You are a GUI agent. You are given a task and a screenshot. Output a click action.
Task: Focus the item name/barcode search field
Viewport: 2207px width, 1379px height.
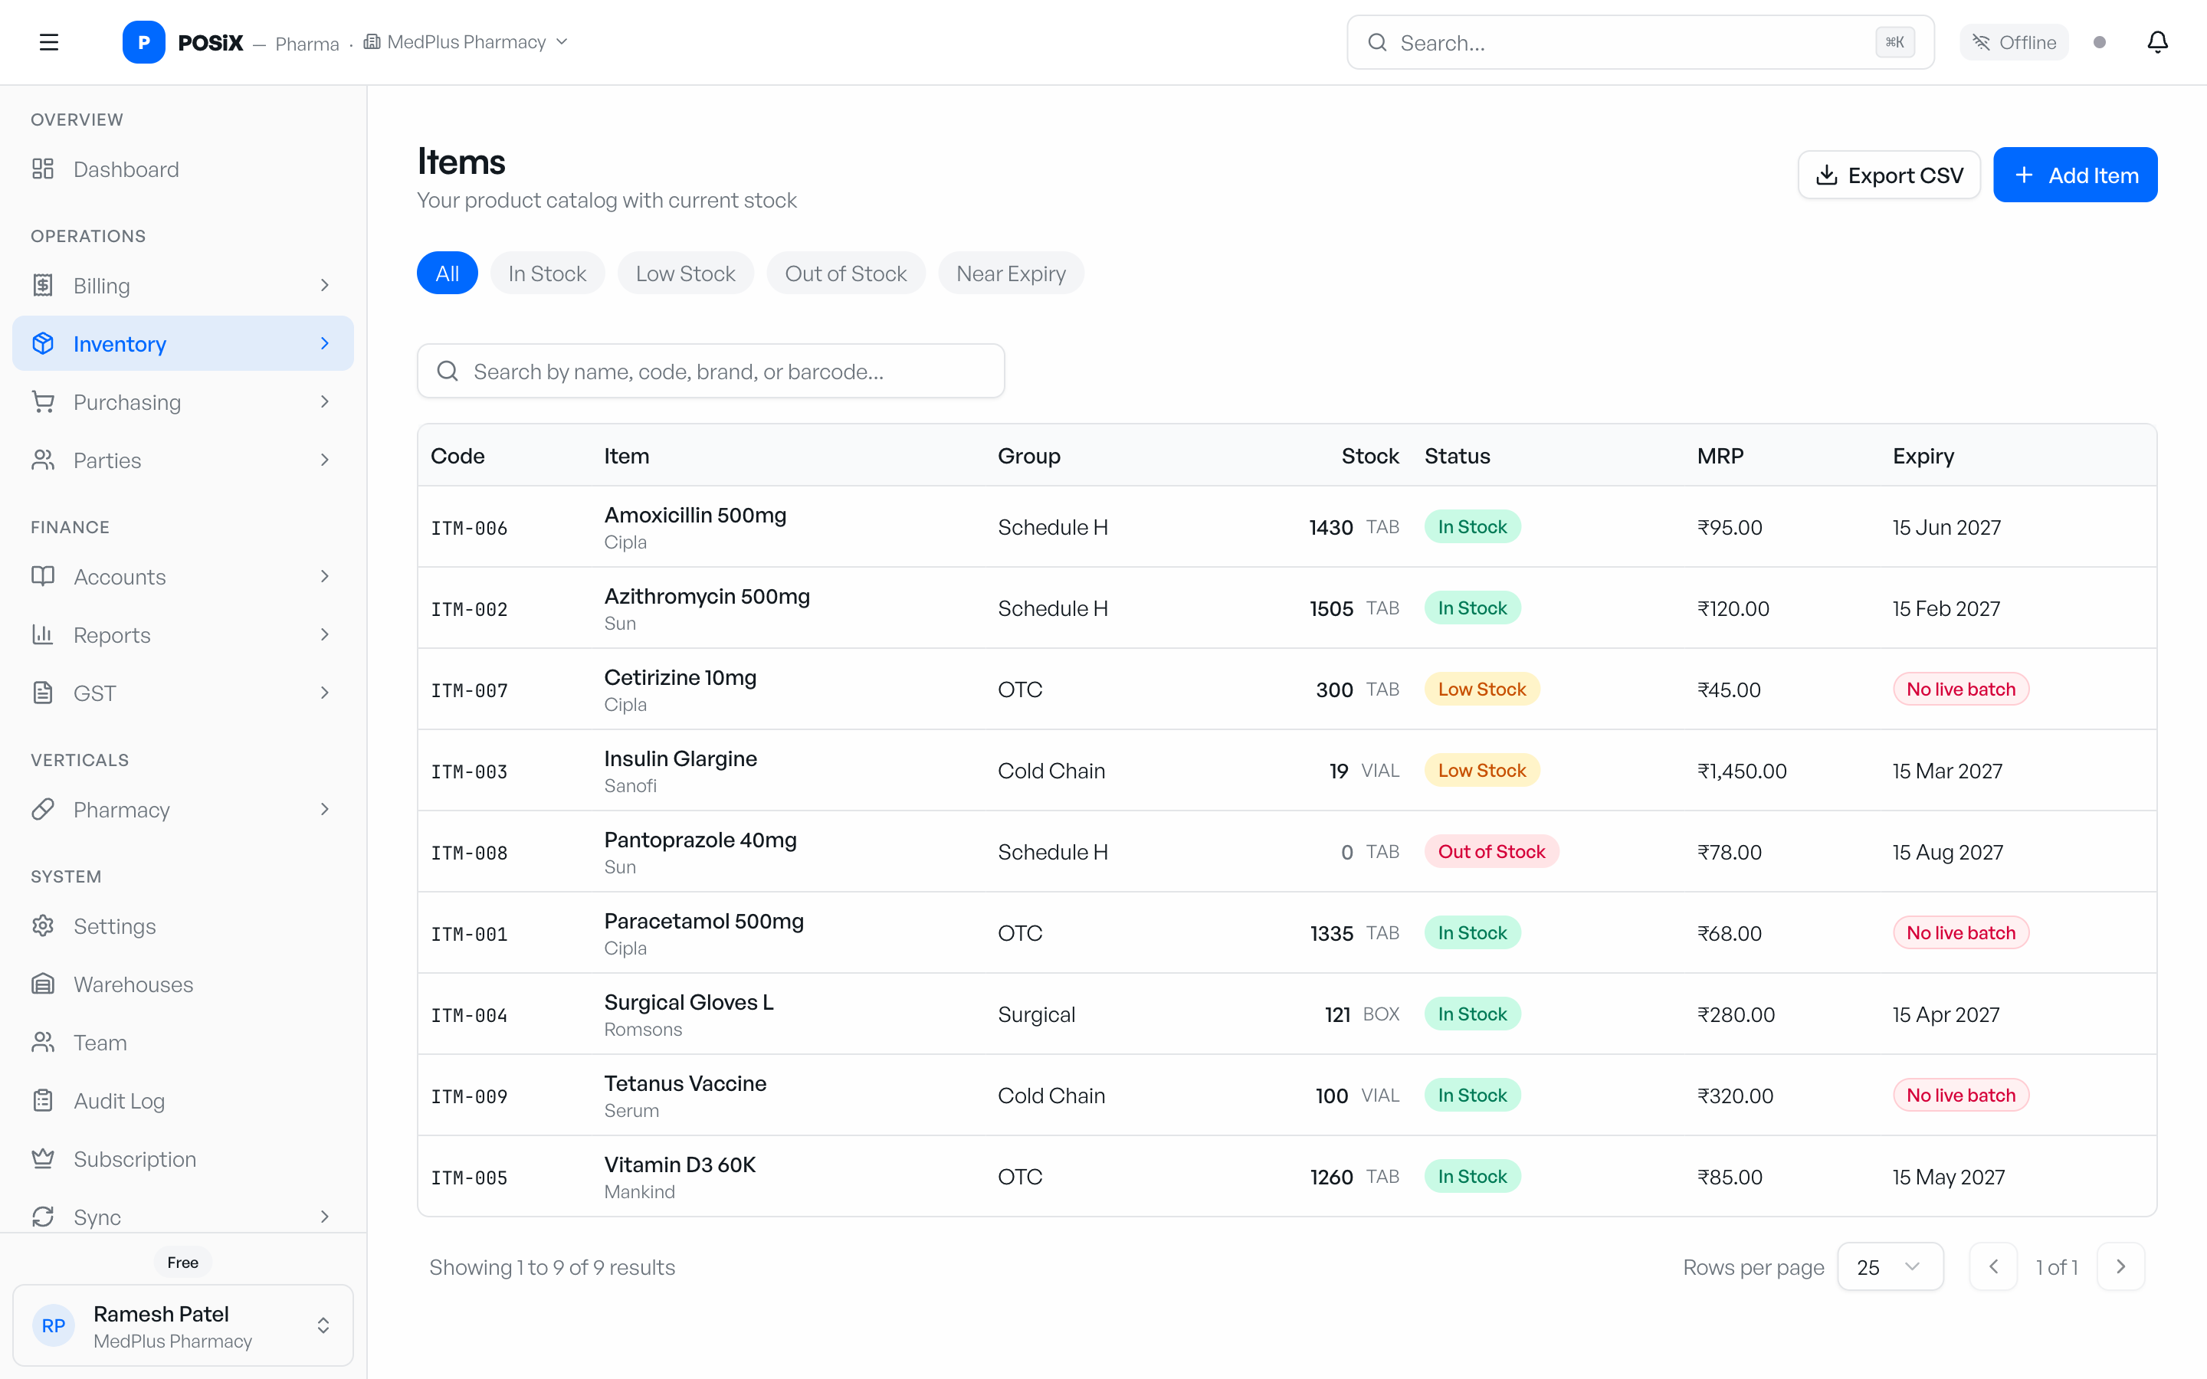tap(710, 372)
